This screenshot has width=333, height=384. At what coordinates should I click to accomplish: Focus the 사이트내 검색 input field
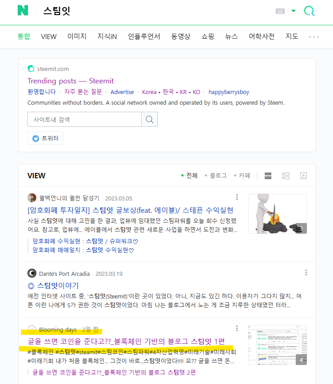click(x=85, y=119)
